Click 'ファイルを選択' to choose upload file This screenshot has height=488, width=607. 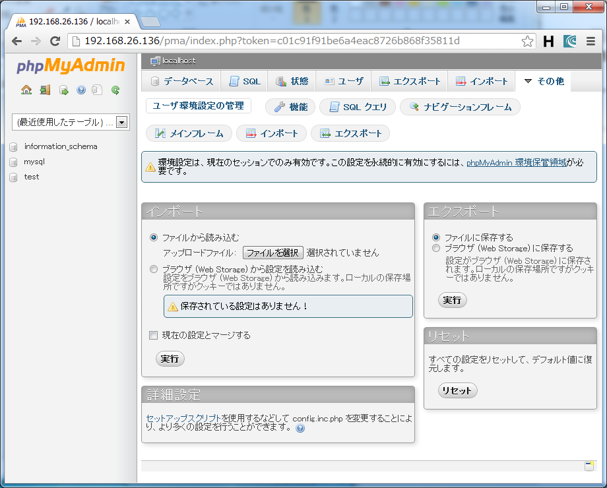pyautogui.click(x=272, y=253)
